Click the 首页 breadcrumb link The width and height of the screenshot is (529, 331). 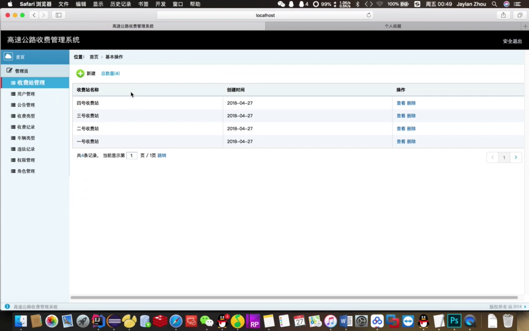click(94, 57)
